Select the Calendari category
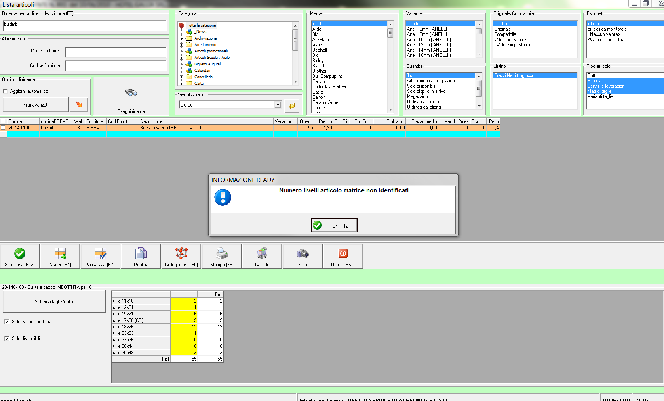Image resolution: width=664 pixels, height=401 pixels. coord(202,71)
